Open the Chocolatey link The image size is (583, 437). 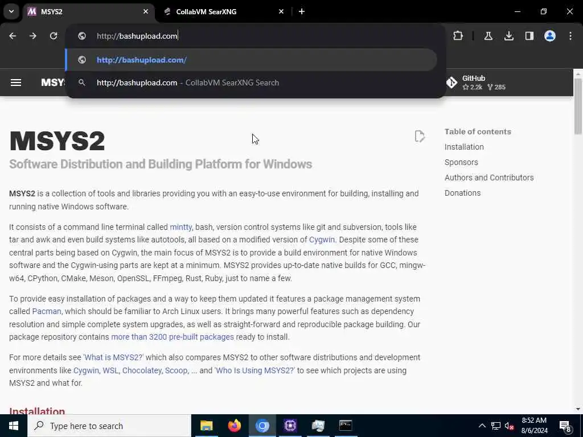pyautogui.click(x=142, y=370)
